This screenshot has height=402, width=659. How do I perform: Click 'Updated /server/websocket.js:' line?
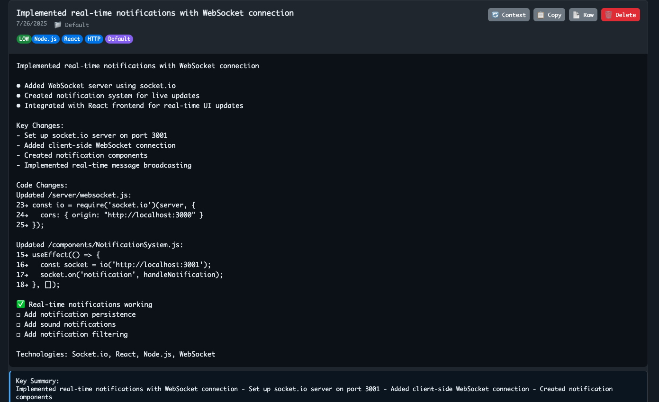(74, 195)
